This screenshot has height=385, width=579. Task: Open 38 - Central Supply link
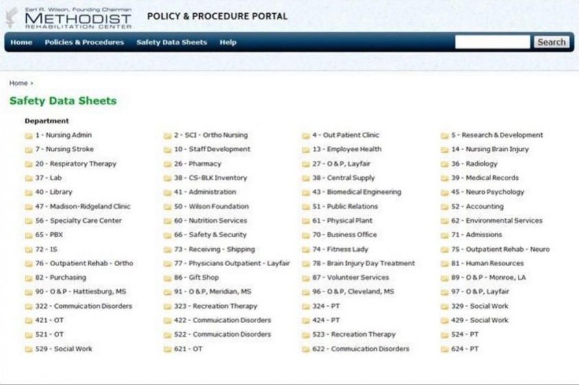pyautogui.click(x=344, y=178)
